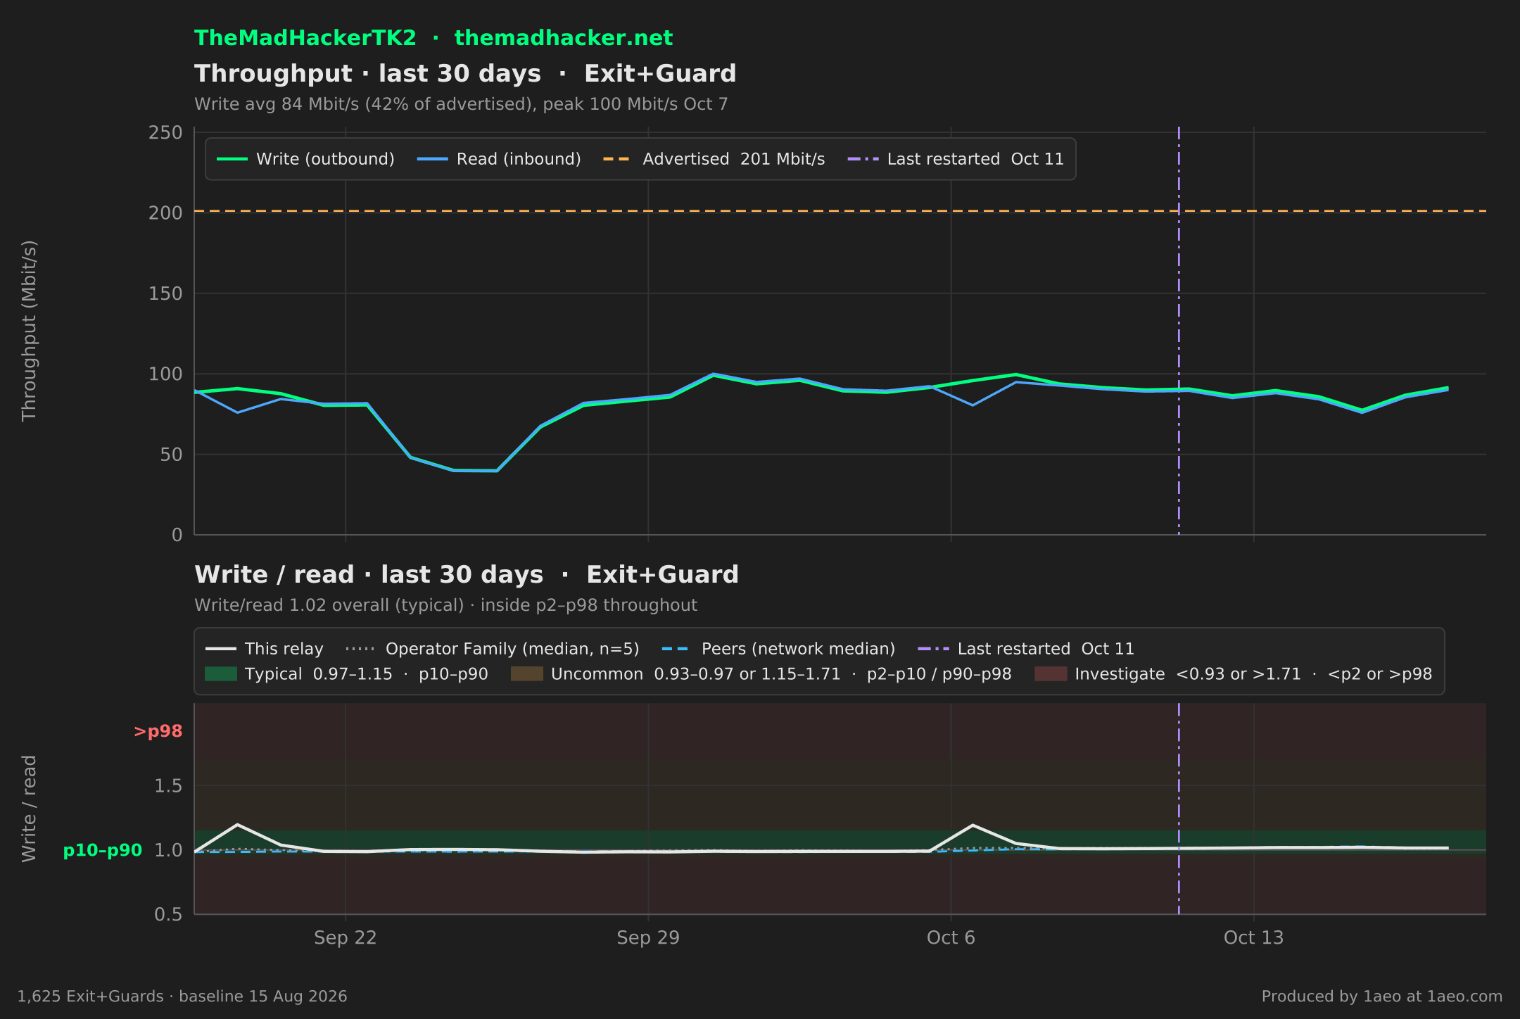Click the Write / read last 30 days title
Viewport: 1520px width, 1019px height.
pyautogui.click(x=467, y=575)
